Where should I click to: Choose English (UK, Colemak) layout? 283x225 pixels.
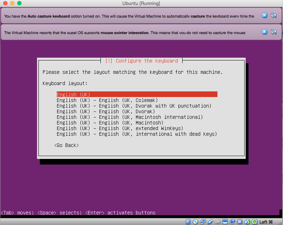pyautogui.click(x=107, y=100)
